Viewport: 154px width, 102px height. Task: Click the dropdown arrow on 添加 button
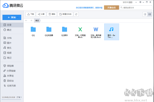18,17
